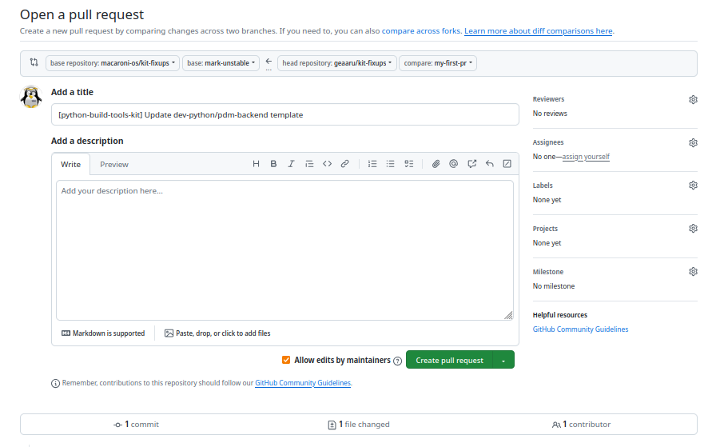Attach files using the paperclip icon

(x=436, y=164)
